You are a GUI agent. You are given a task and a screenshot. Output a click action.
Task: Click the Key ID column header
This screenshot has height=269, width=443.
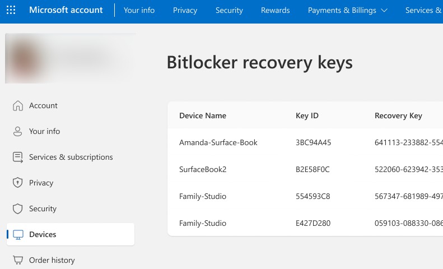[x=307, y=115]
